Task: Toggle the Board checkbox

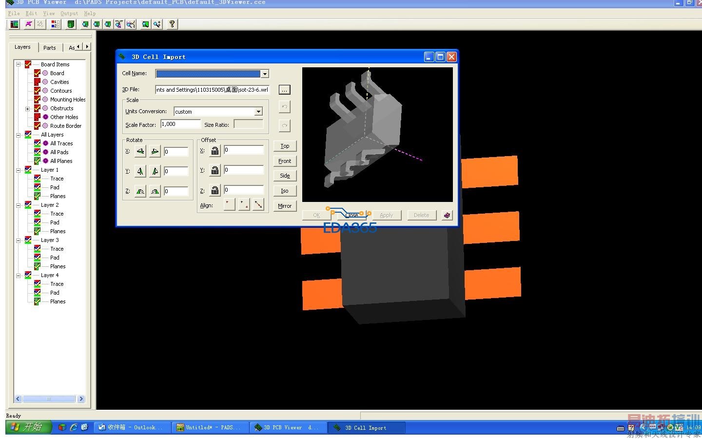Action: coord(37,73)
